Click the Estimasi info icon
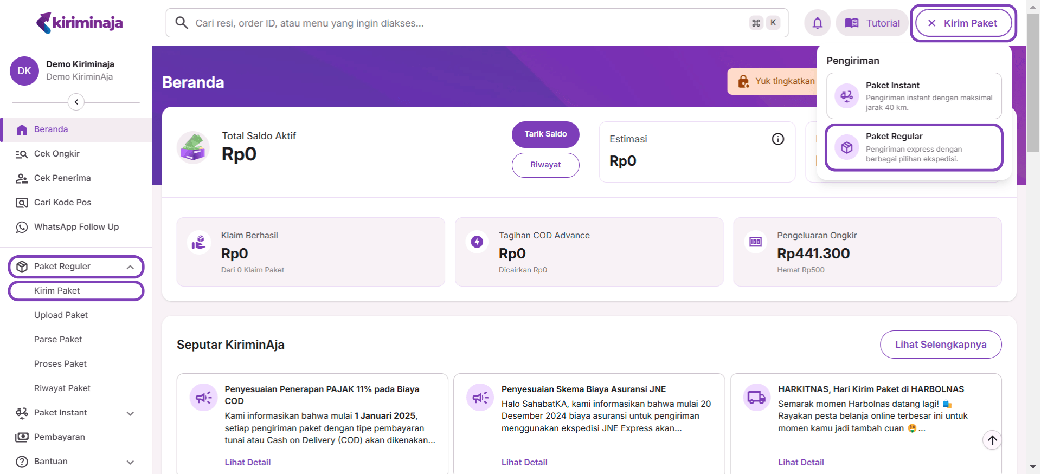 (x=777, y=139)
